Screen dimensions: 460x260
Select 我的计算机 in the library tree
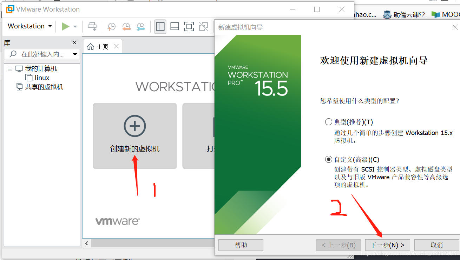click(x=41, y=69)
